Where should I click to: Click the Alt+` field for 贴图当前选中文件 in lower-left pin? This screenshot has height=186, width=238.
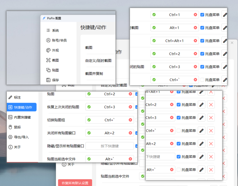[110, 159]
